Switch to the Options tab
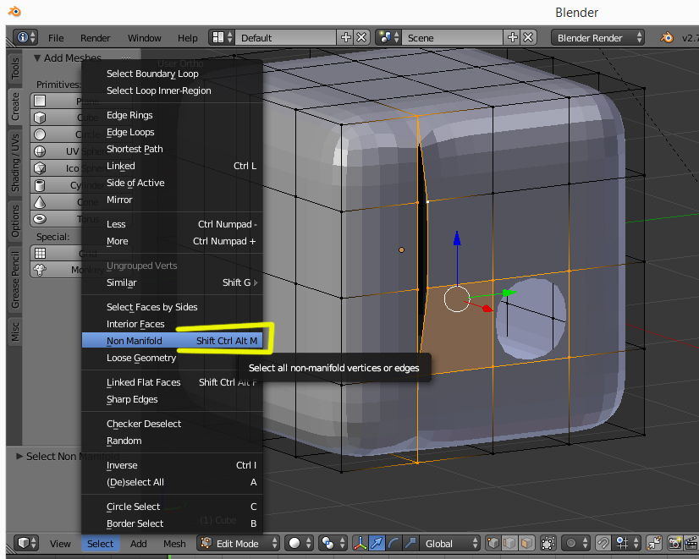The width and height of the screenshot is (699, 559). click(15, 221)
